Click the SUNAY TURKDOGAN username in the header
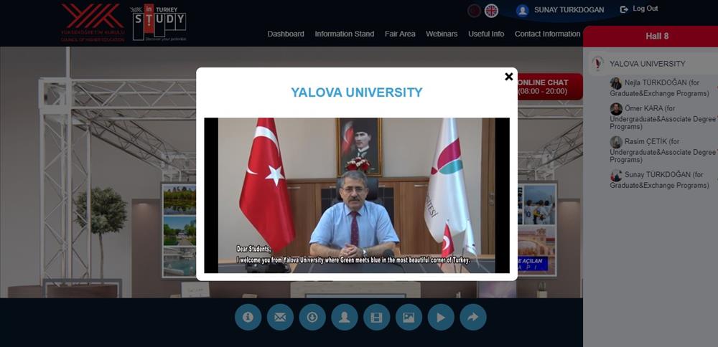 tap(569, 10)
